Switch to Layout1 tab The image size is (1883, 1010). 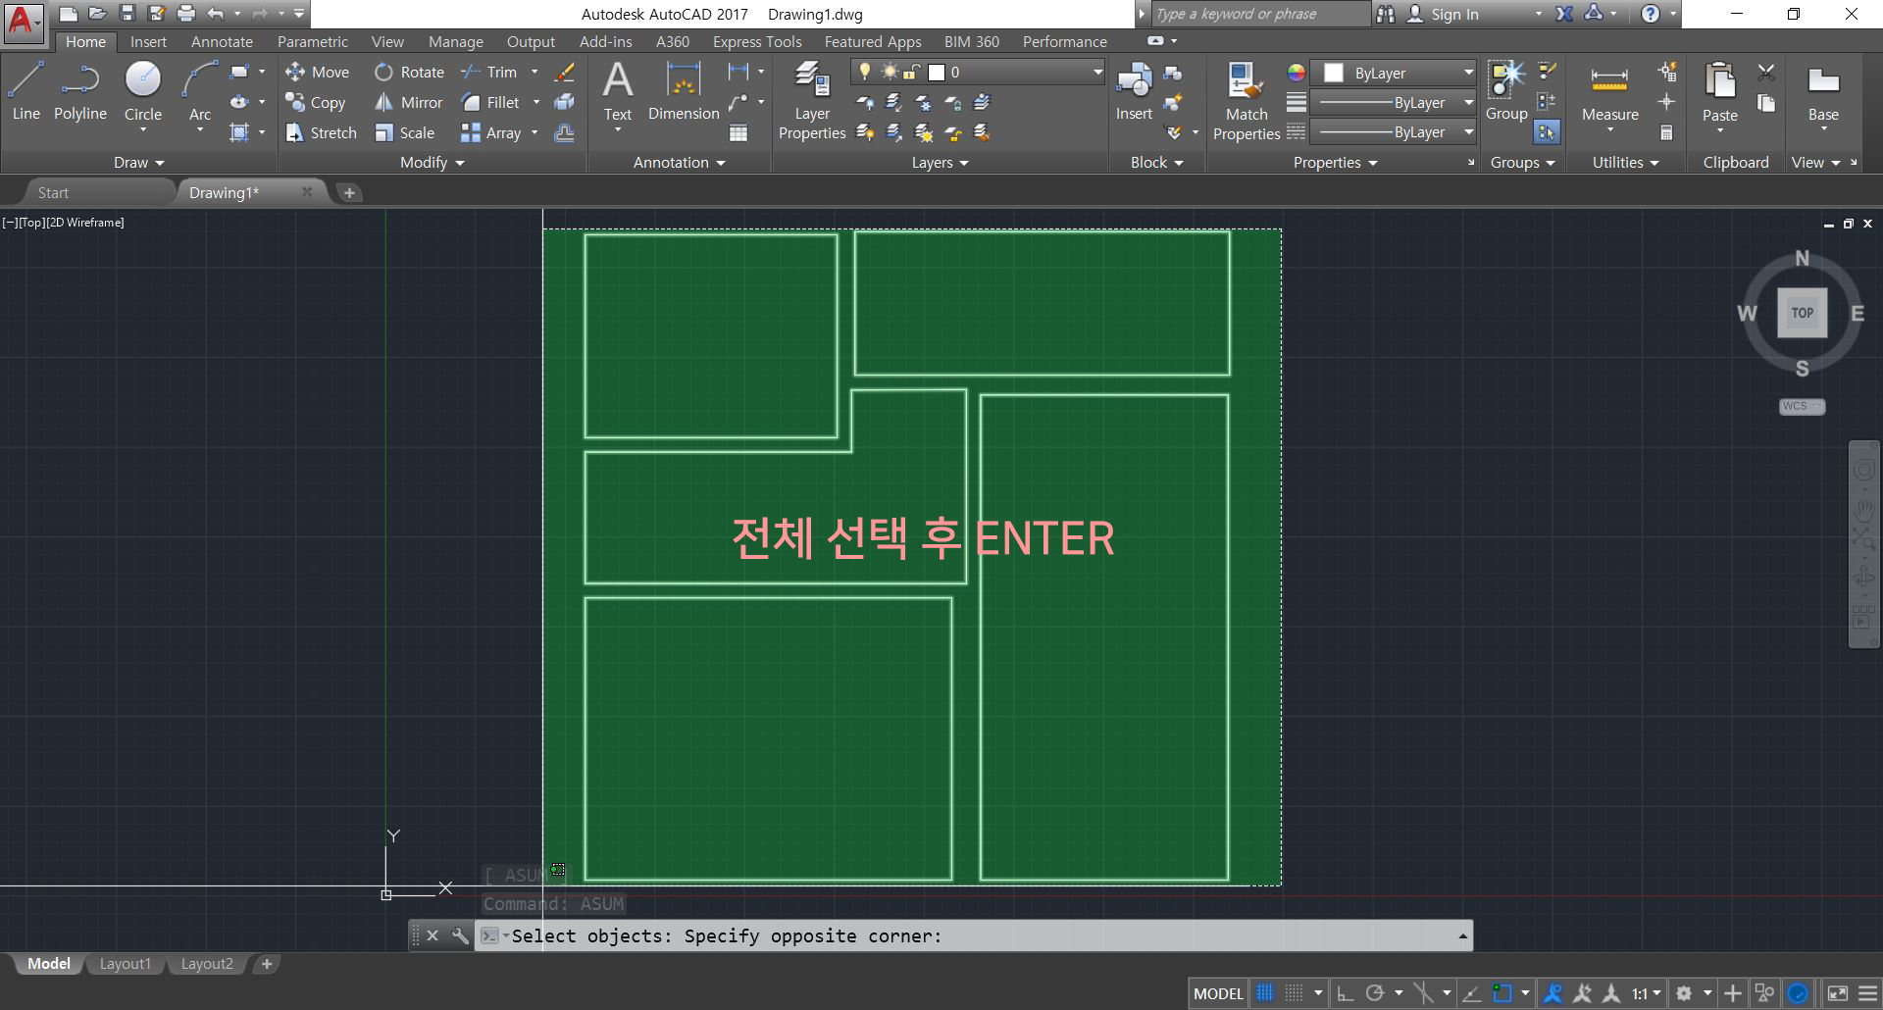(x=126, y=964)
